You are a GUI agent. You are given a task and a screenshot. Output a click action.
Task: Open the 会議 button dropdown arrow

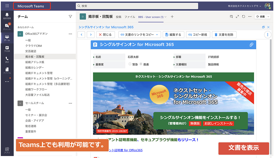(268, 17)
